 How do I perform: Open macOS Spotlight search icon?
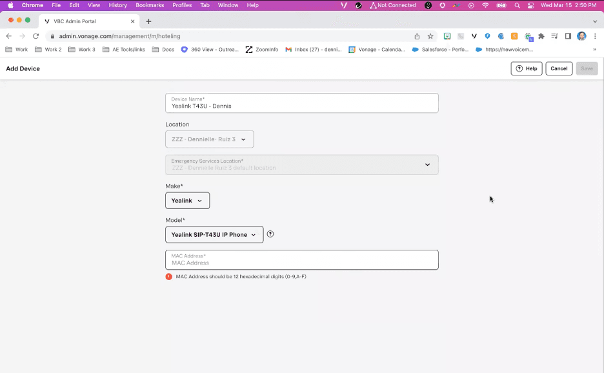(x=517, y=5)
